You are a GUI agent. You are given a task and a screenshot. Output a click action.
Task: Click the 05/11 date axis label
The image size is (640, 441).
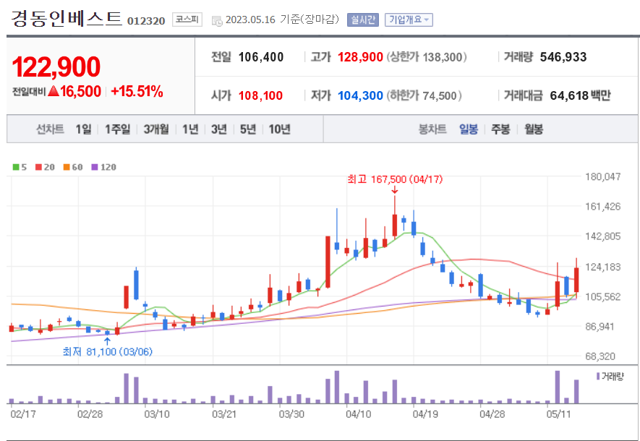(558, 414)
